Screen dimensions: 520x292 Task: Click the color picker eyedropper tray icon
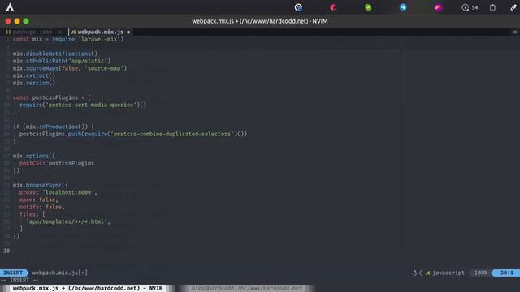[x=513, y=7]
